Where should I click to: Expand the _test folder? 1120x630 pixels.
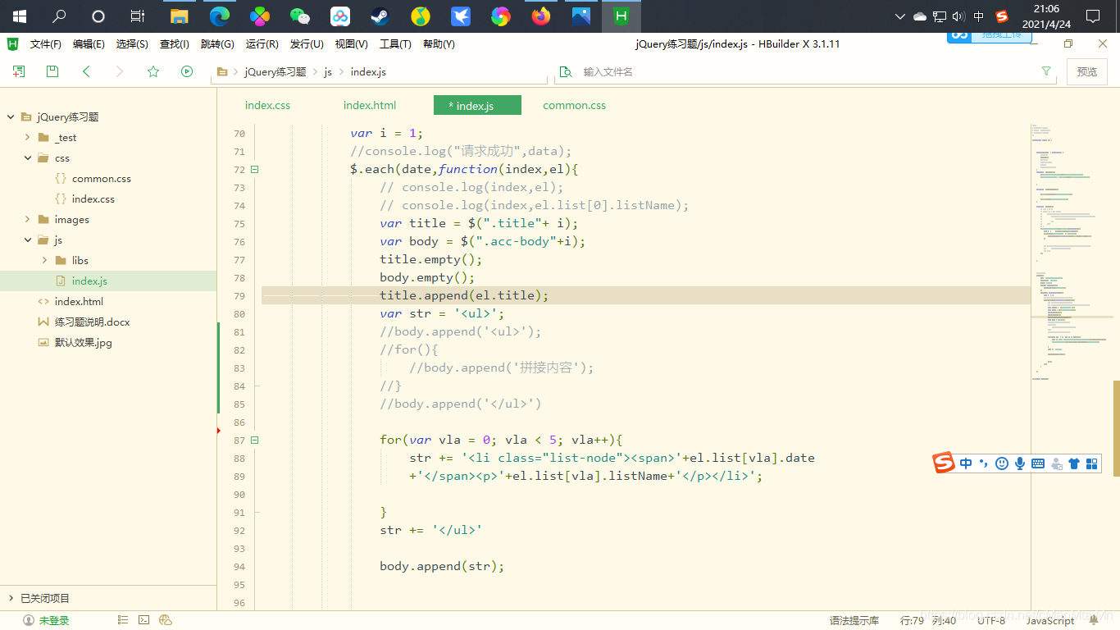click(27, 138)
